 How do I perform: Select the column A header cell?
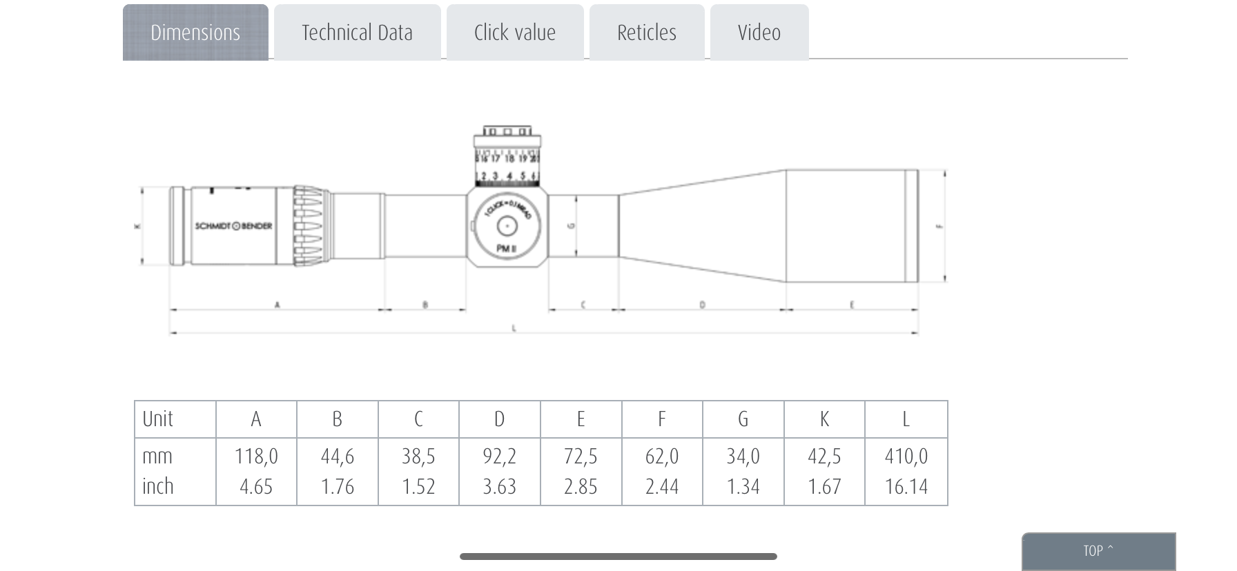[x=256, y=419]
